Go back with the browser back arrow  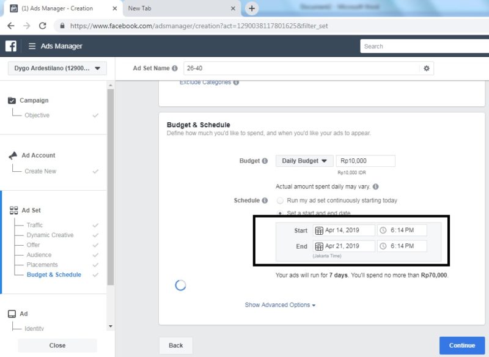11,26
